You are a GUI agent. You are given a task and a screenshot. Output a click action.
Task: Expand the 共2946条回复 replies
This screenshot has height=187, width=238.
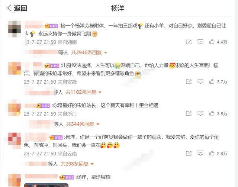(89, 52)
